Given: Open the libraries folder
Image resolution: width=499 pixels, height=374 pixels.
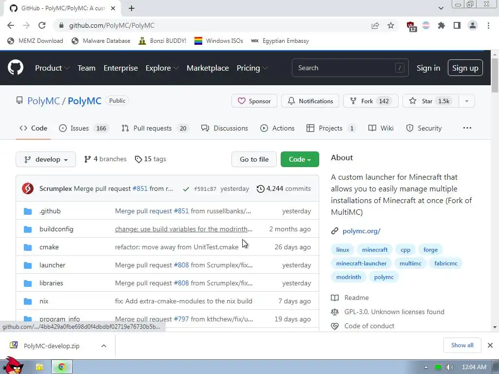Looking at the screenshot, I should (51, 283).
